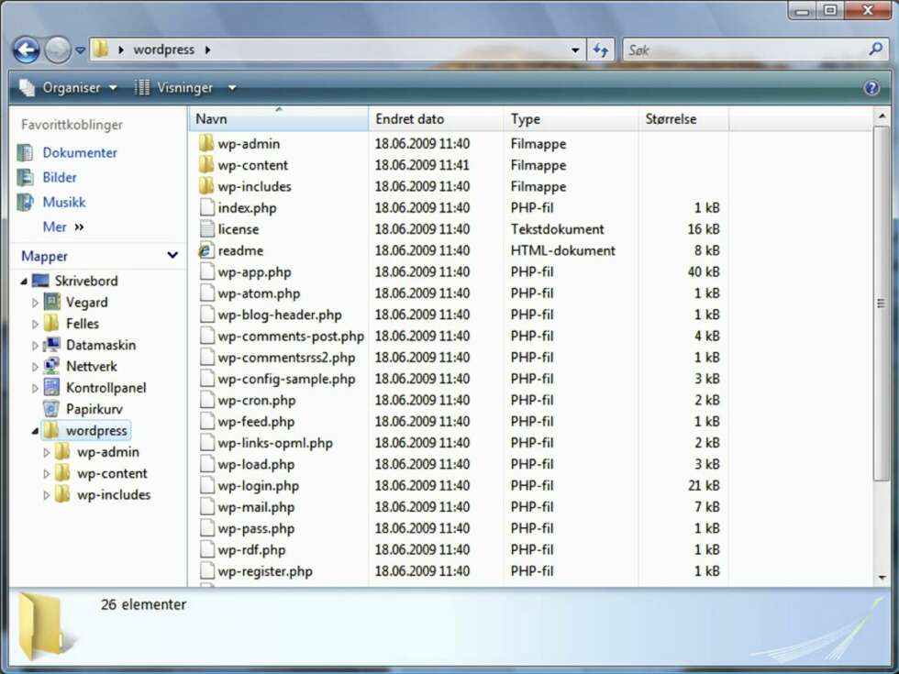Screen dimensions: 899x674
Task: Click the wp-config-sample.php file icon
Action: [x=206, y=378]
